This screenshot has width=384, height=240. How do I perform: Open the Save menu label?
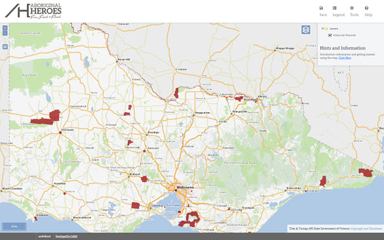tap(323, 15)
